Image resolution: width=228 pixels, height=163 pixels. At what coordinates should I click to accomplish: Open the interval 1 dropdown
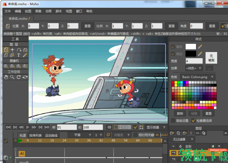pos(99,135)
